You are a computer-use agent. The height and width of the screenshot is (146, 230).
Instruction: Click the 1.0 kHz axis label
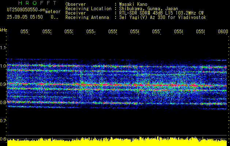3,66
